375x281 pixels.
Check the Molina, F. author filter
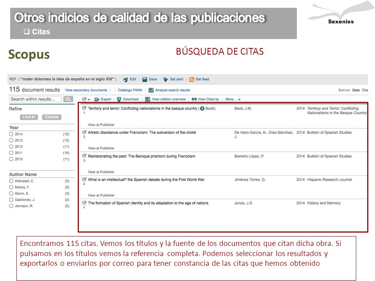point(11,187)
